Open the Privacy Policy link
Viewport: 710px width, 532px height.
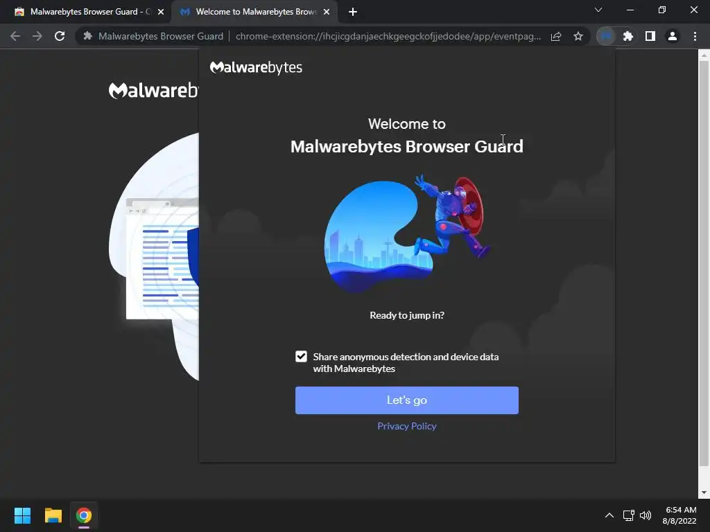(406, 426)
